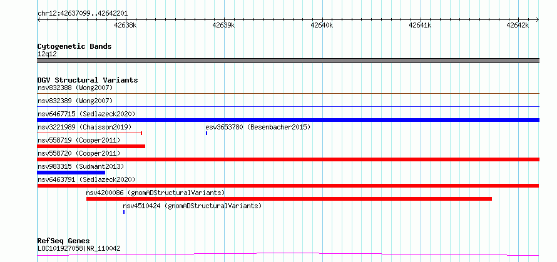Click the red nsv558719 variant bar
Screen dimensions: 557x262
coord(91,146)
